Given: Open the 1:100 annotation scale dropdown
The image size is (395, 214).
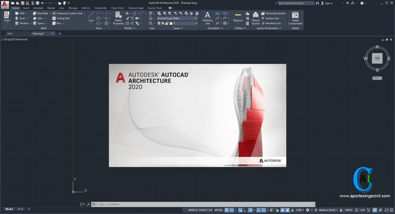Looking at the screenshot, I should click(300, 210).
